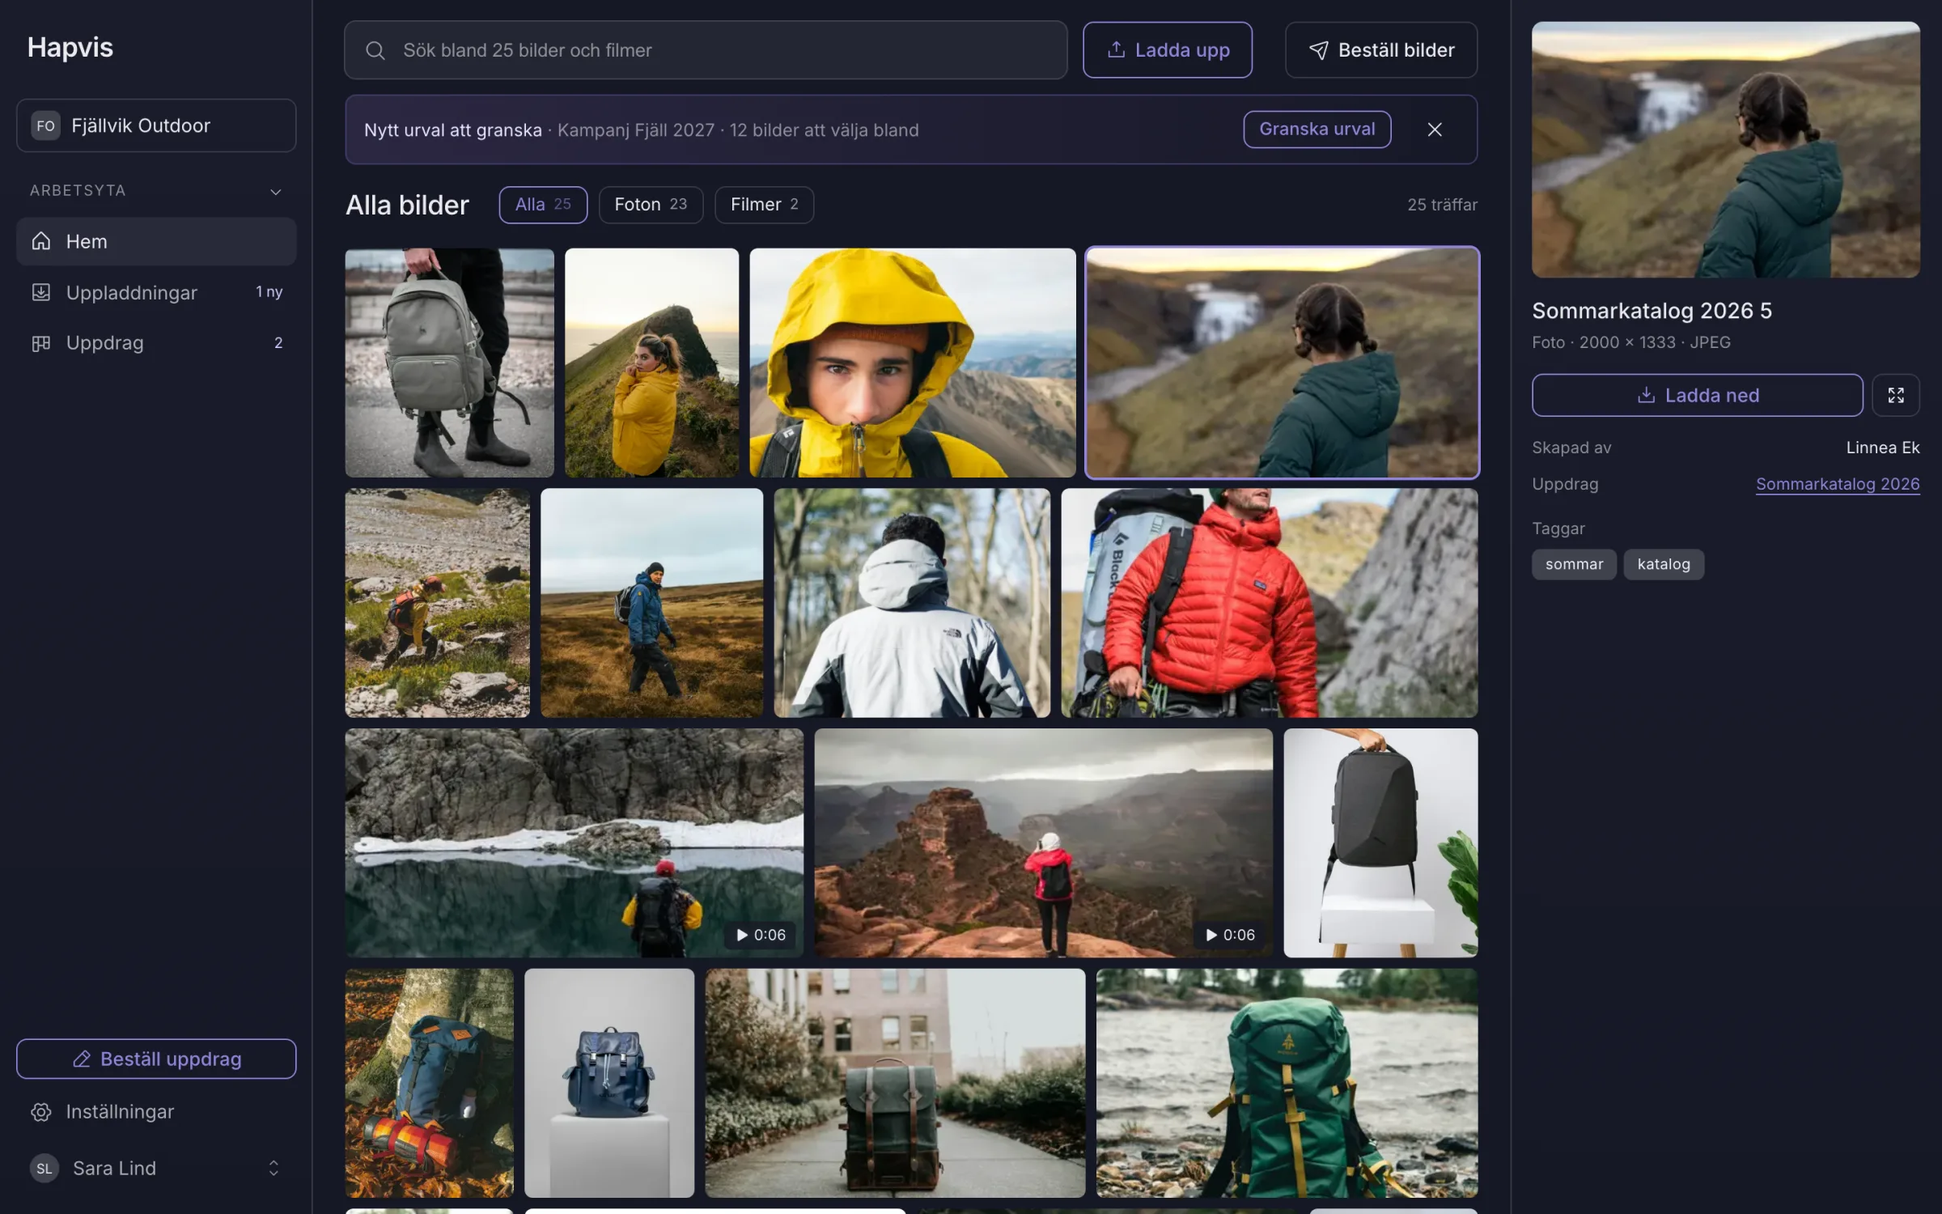Go to Uppladdningar in the sidebar
The width and height of the screenshot is (1942, 1214).
pyautogui.click(x=156, y=292)
